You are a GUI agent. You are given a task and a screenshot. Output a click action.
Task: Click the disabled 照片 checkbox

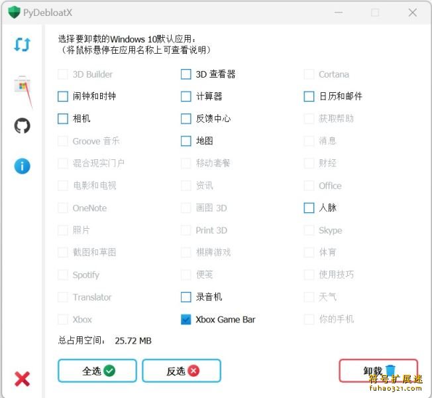(62, 230)
